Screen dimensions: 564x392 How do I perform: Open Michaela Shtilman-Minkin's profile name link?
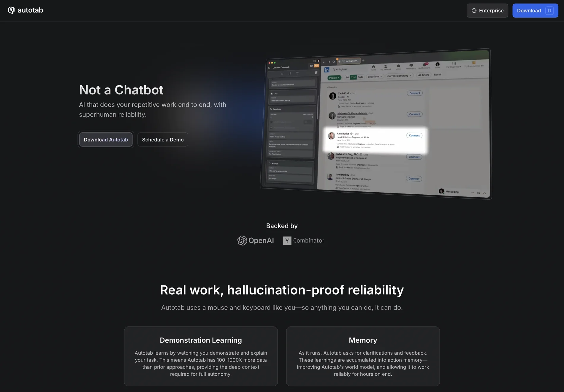(x=352, y=113)
